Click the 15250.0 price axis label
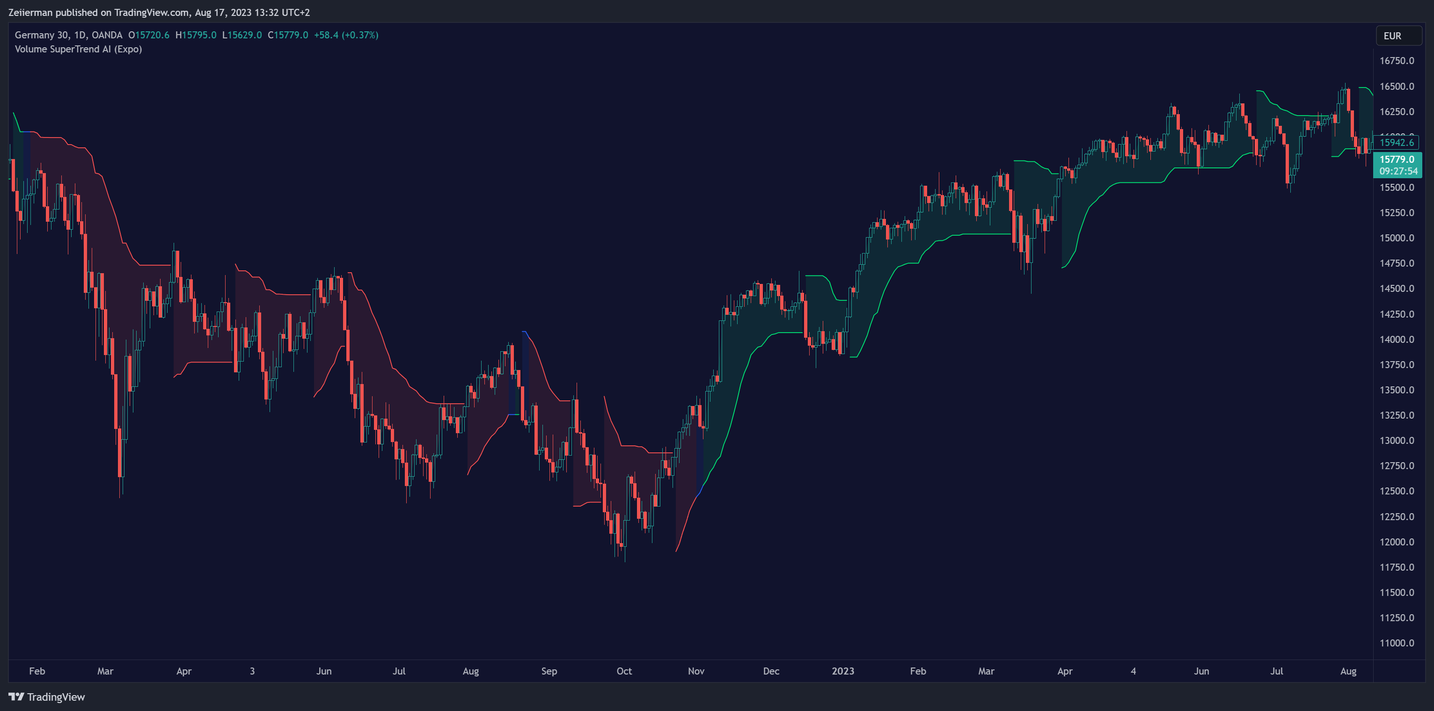This screenshot has height=711, width=1434. pos(1397,212)
